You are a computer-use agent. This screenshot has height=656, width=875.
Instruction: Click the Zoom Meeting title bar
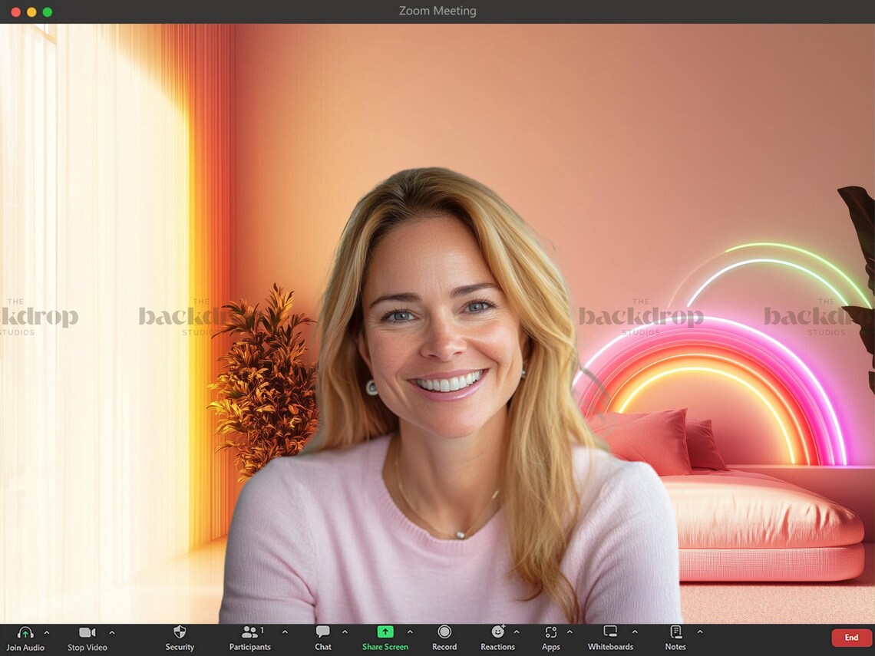[438, 11]
